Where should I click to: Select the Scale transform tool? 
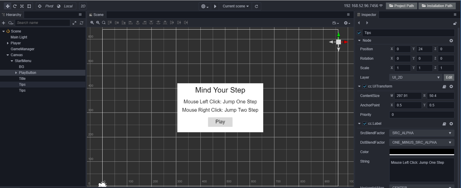pos(22,6)
